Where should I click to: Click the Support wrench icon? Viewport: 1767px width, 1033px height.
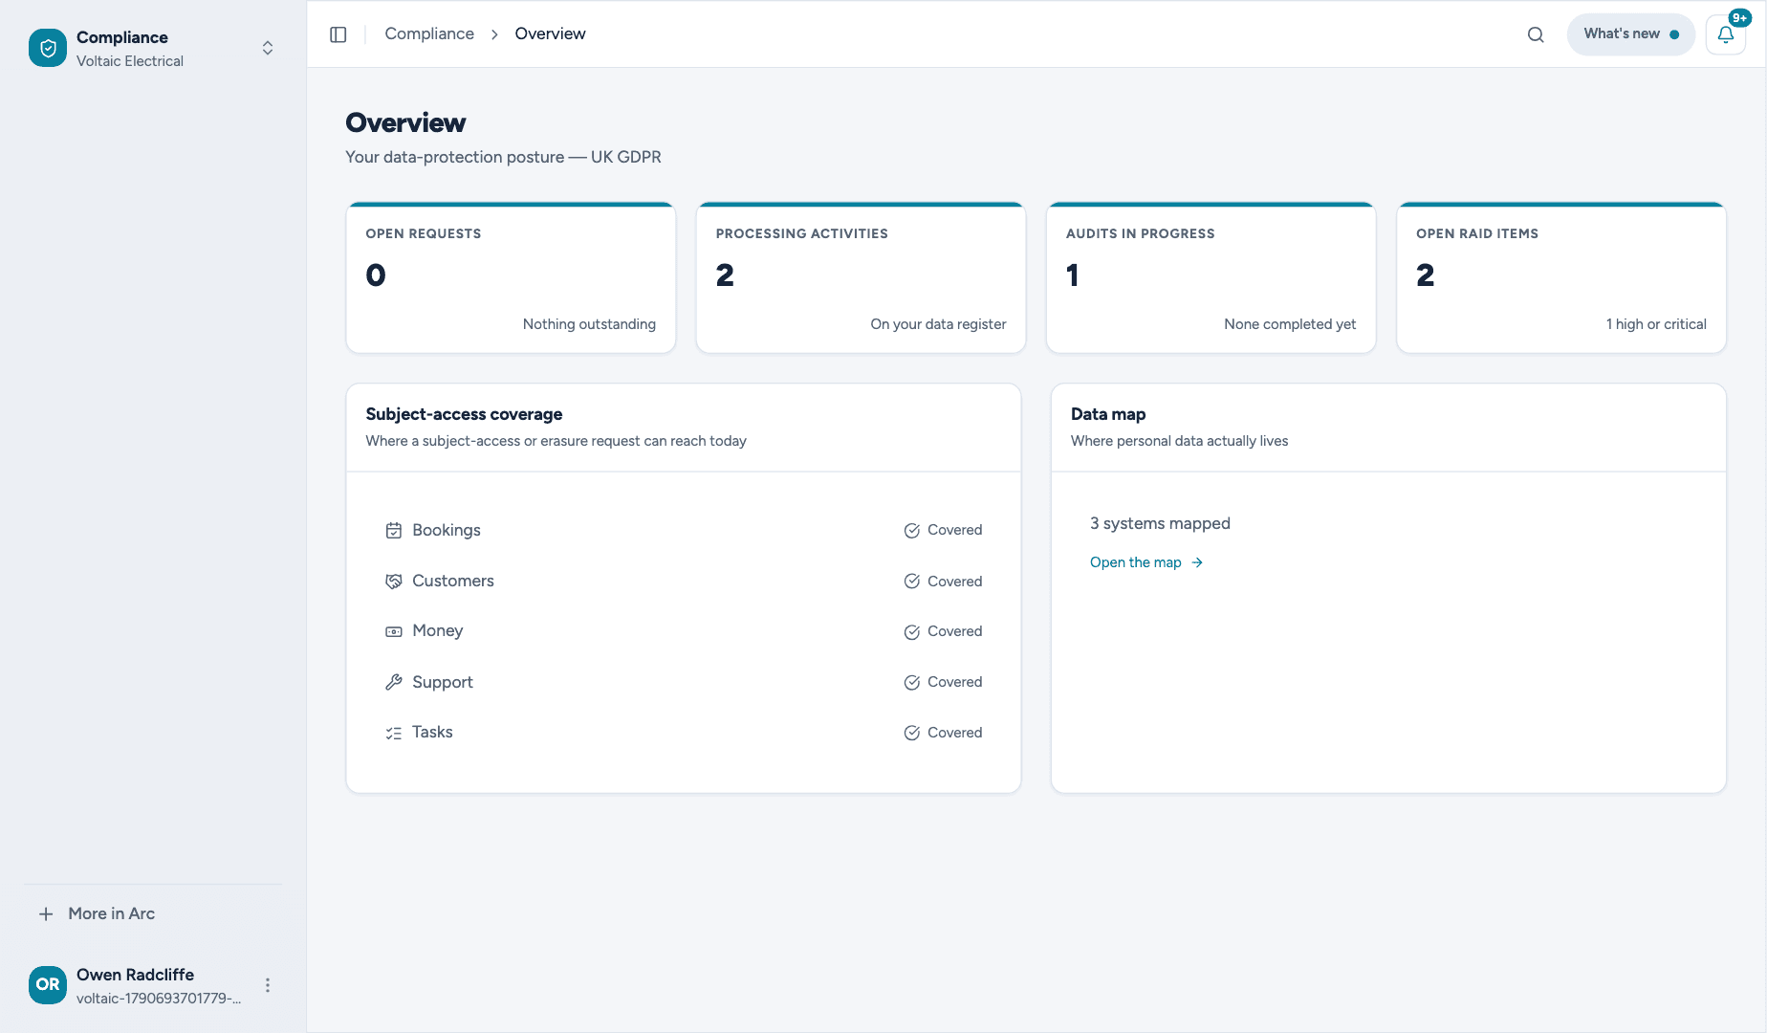[394, 682]
